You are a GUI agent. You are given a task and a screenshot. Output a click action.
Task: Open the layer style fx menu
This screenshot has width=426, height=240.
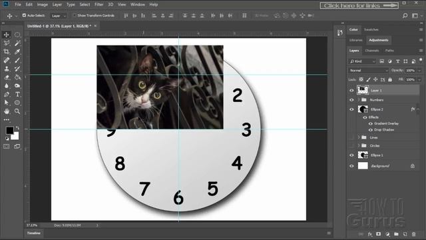coord(370,234)
